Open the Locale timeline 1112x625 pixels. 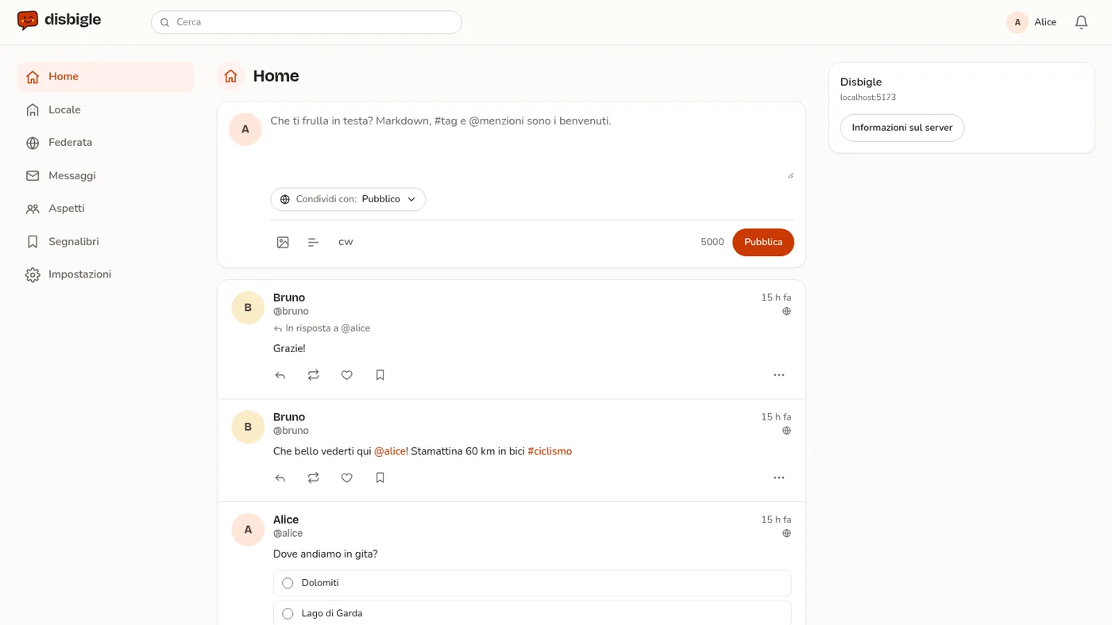point(106,109)
